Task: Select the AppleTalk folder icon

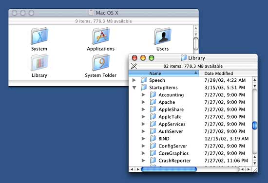Action: (x=153, y=117)
